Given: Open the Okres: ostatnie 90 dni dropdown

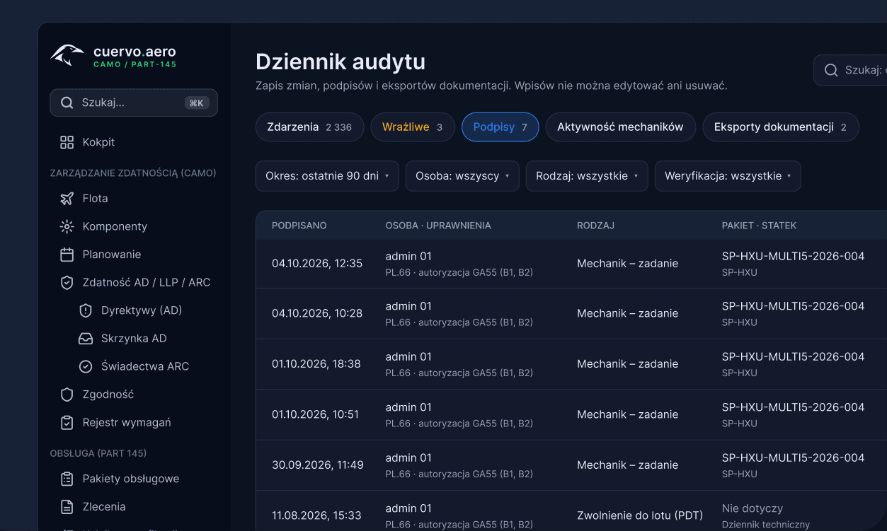Looking at the screenshot, I should point(327,176).
